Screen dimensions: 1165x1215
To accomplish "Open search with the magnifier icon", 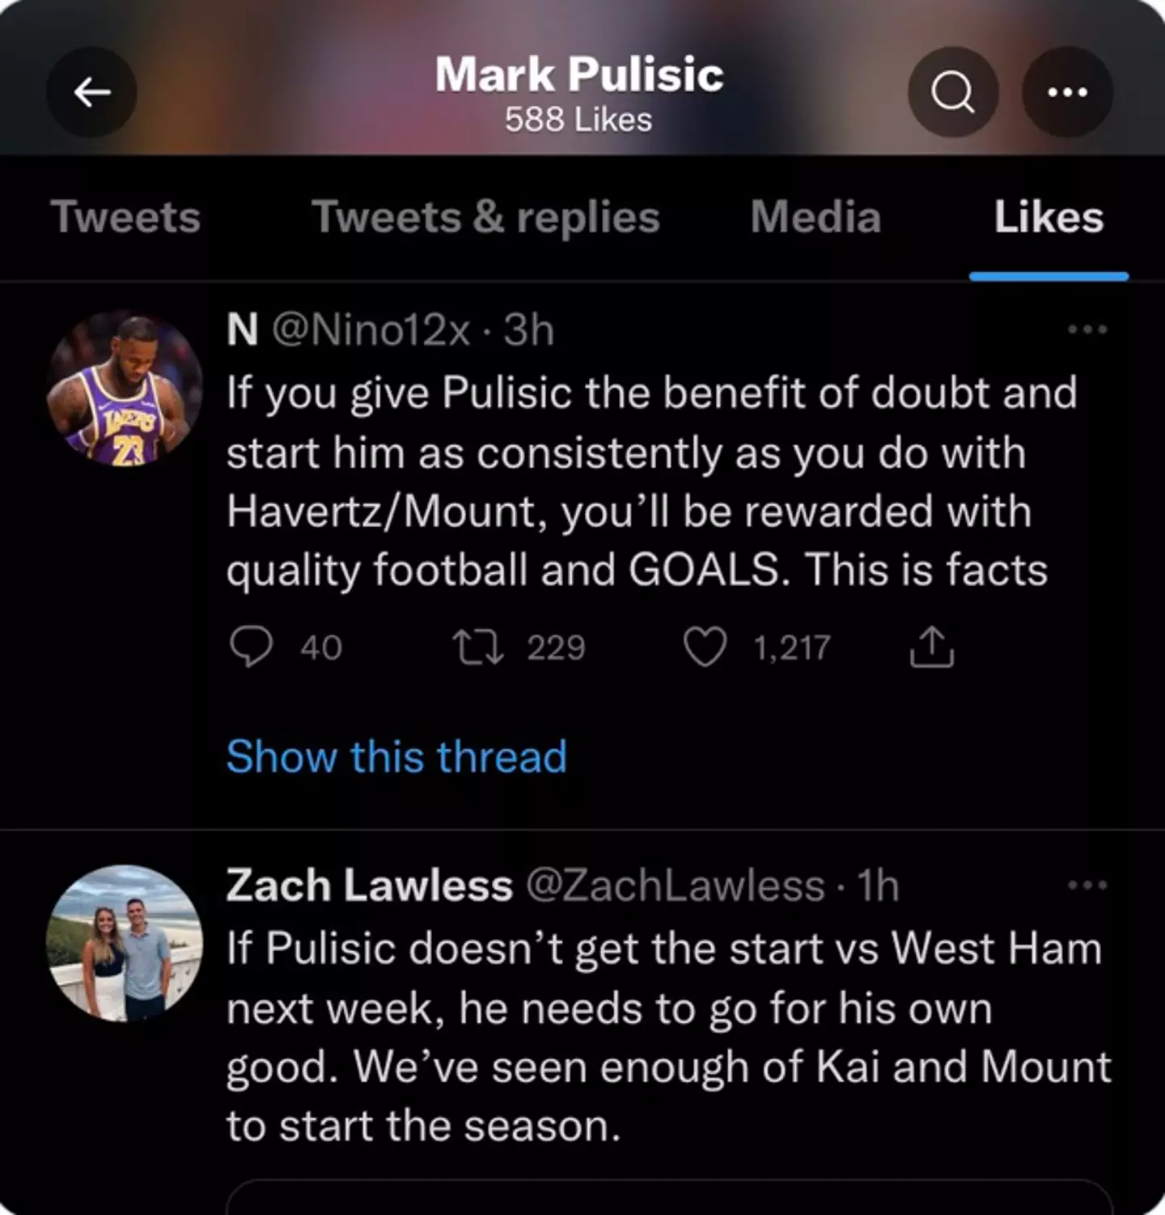I will pyautogui.click(x=952, y=92).
